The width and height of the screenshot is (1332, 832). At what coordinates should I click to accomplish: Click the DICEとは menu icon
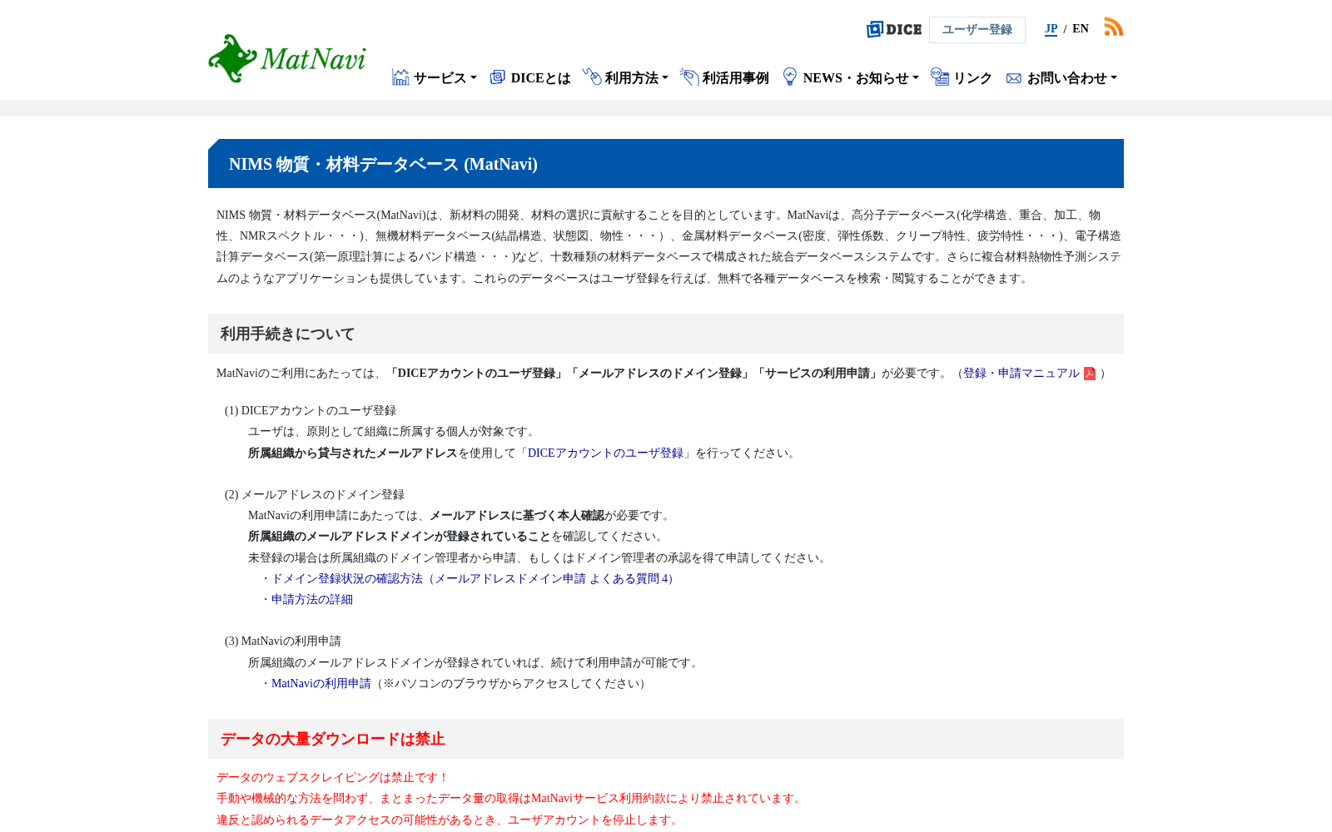pyautogui.click(x=498, y=77)
